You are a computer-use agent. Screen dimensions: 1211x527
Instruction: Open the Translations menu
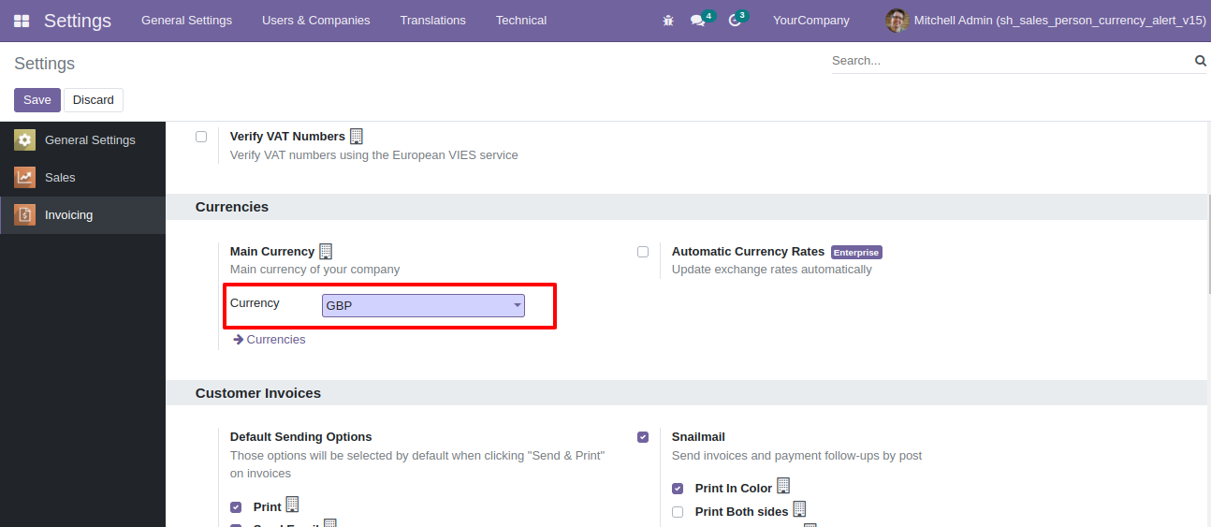[432, 21]
